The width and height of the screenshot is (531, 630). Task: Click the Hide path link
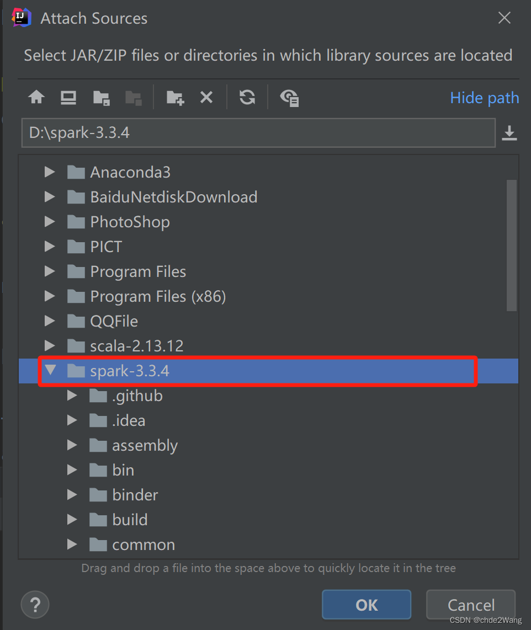pyautogui.click(x=485, y=98)
